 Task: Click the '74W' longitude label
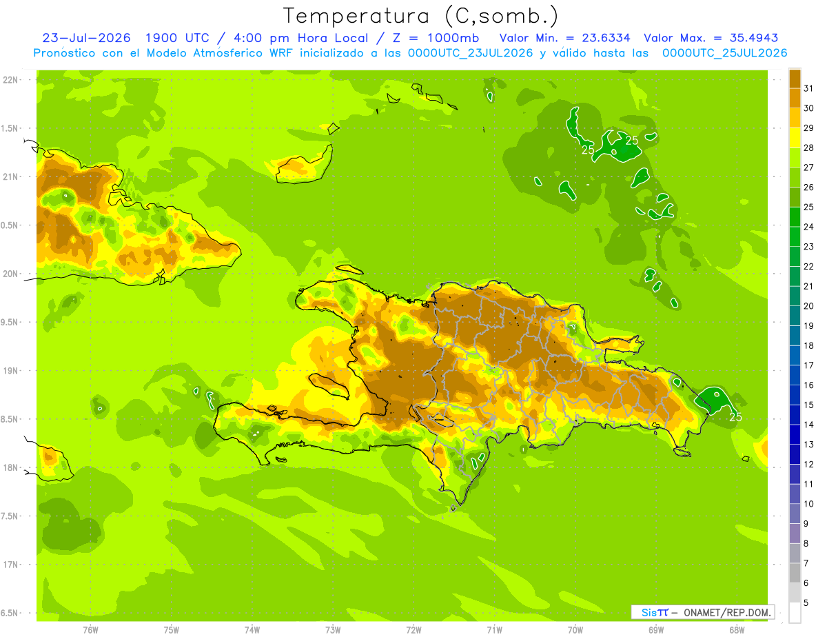pos(252,630)
